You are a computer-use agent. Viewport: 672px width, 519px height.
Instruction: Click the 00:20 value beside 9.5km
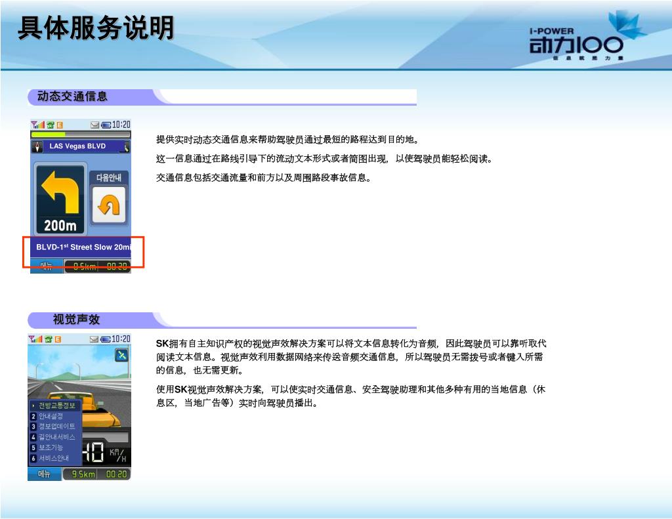[116, 474]
